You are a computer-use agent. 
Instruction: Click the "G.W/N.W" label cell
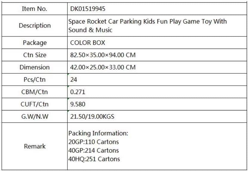pos(35,117)
